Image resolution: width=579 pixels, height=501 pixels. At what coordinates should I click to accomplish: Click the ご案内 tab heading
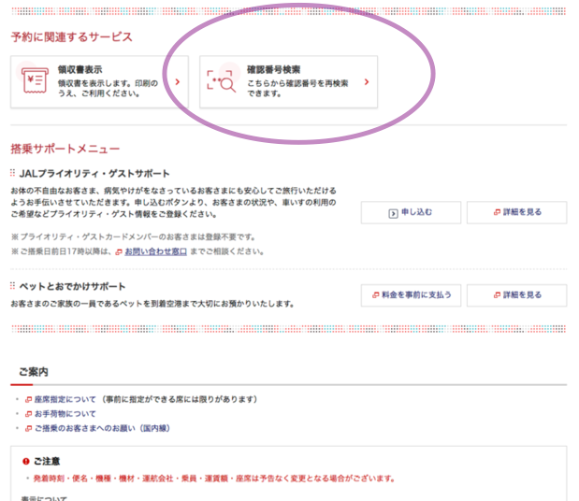coord(34,372)
